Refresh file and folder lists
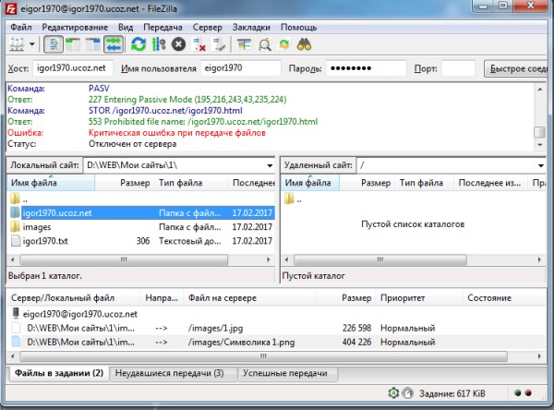 138,44
